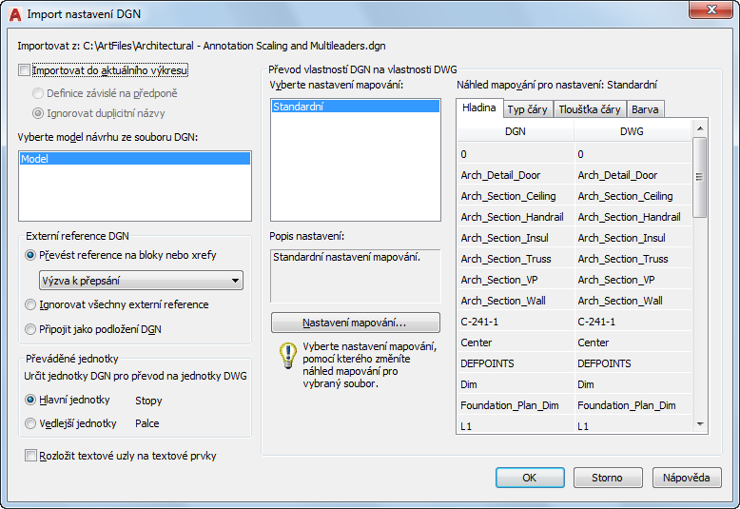The image size is (740, 509).
Task: Confirm import with the OK button
Action: [x=530, y=478]
